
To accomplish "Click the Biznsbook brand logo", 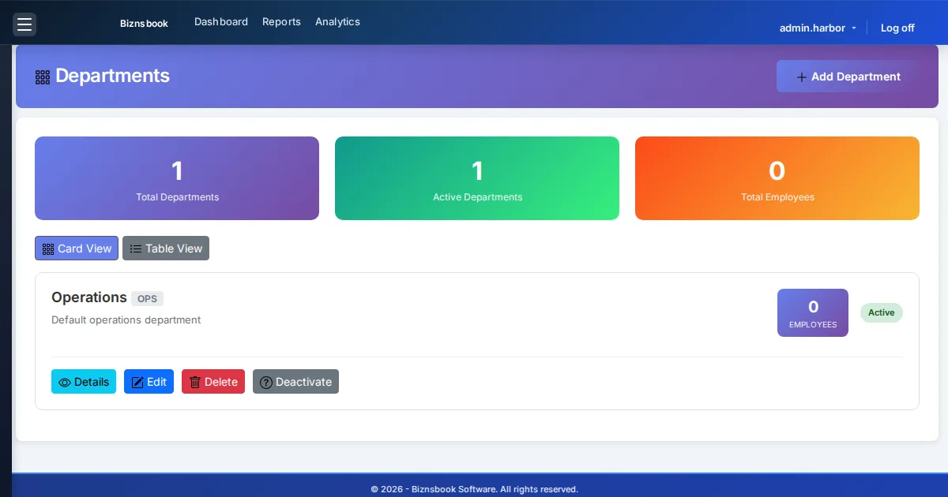I will tap(144, 24).
